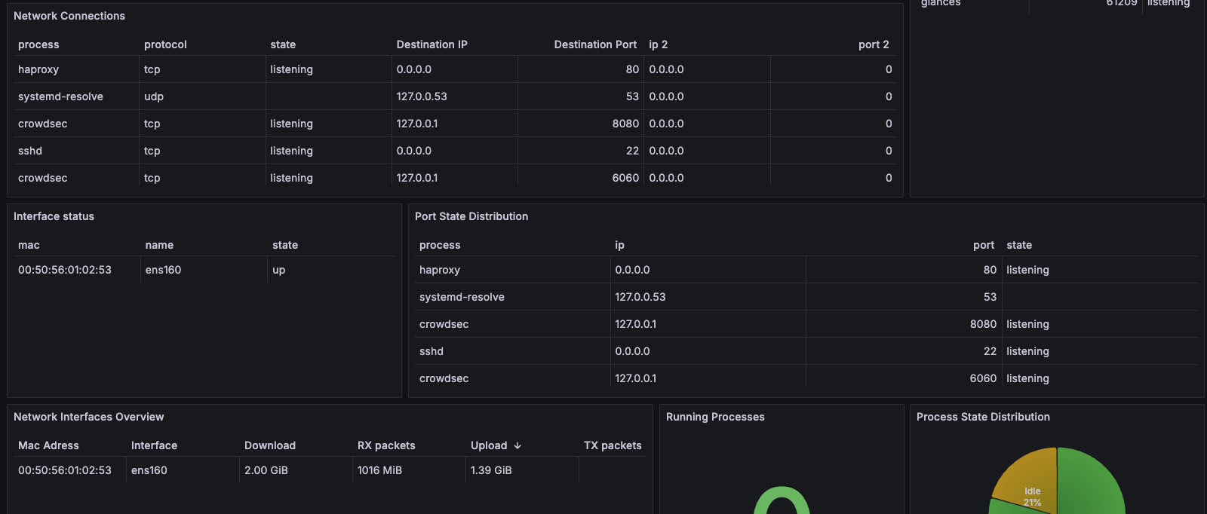This screenshot has height=514, width=1207.
Task: Click Destination Port 22 in Network Connections
Action: [632, 151]
